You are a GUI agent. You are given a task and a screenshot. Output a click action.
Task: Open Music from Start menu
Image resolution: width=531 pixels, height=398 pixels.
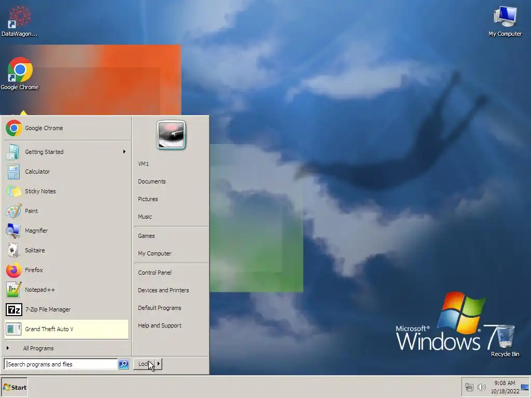[x=145, y=217]
